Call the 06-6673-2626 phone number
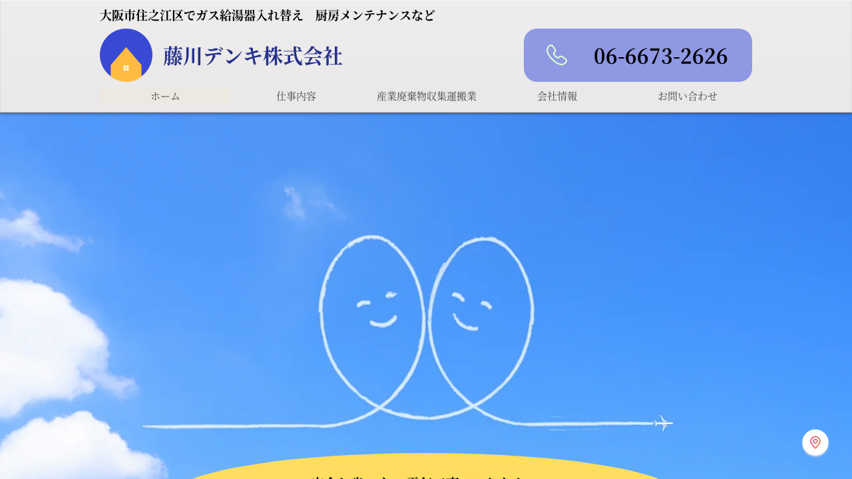This screenshot has width=852, height=479. coord(660,57)
